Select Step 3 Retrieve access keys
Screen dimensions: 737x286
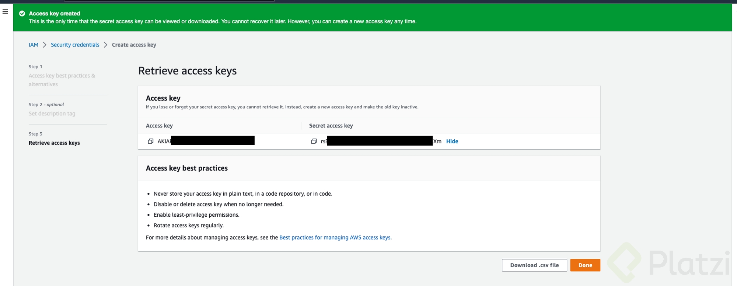[54, 143]
